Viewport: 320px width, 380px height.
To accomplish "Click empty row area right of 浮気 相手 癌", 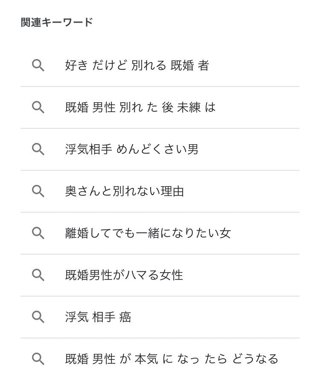I will click(215, 317).
